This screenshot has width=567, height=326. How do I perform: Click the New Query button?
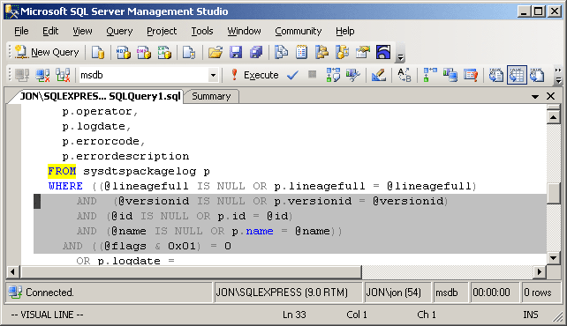coord(47,52)
